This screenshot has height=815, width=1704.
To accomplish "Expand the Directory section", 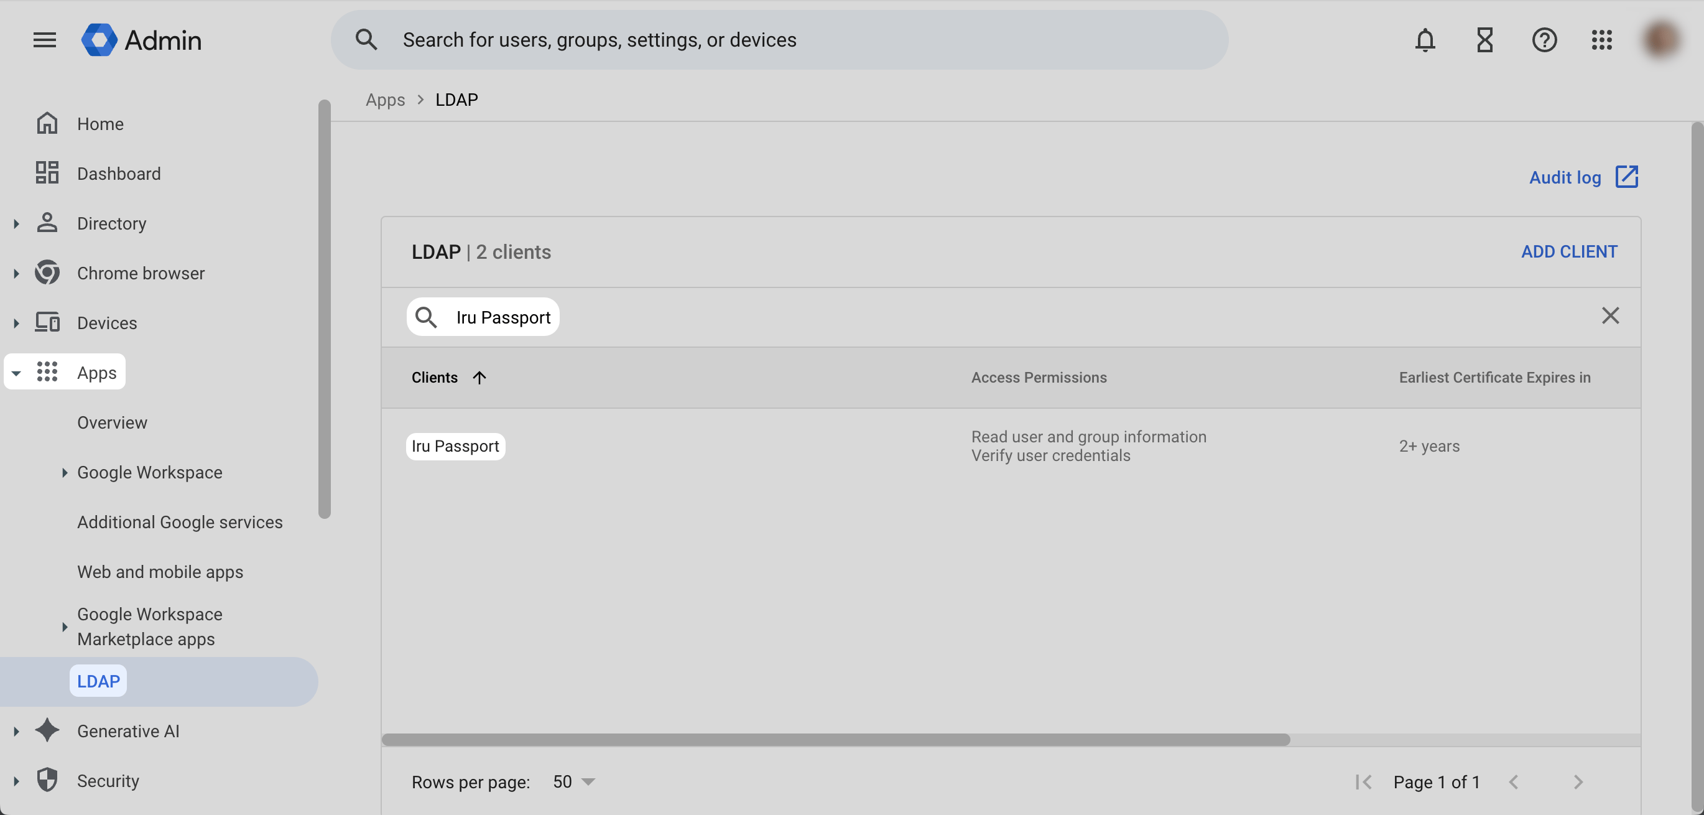I will [x=16, y=223].
